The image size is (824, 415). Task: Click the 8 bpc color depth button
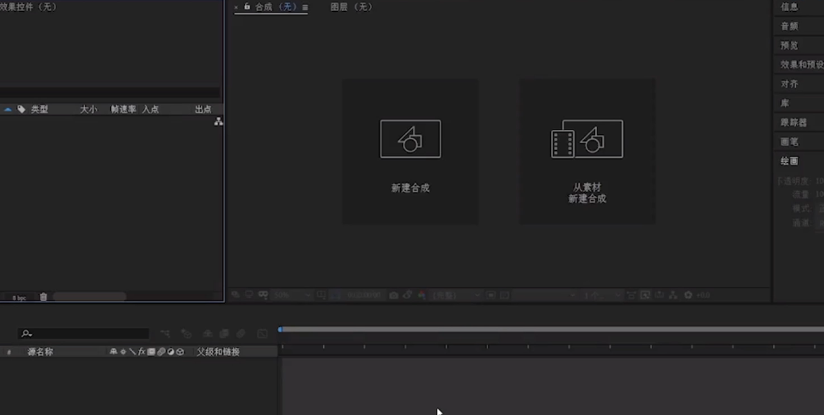point(19,298)
